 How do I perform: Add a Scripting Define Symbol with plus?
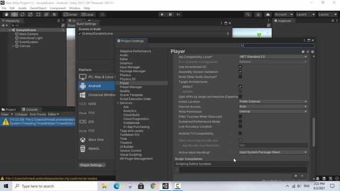tap(295, 176)
